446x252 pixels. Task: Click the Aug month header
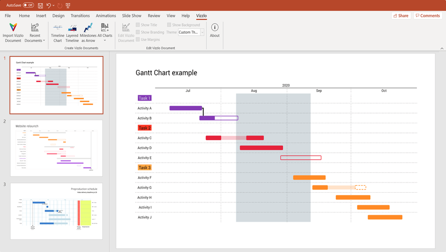254,91
